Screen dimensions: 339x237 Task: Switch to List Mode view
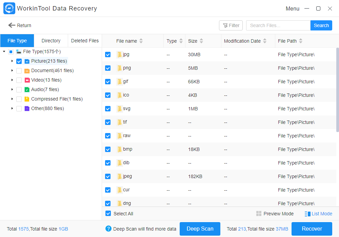318,214
